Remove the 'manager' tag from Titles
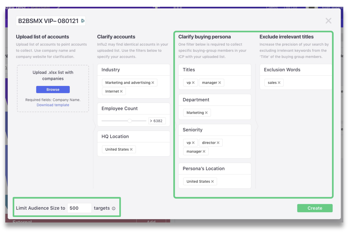350x235 pixels. click(x=219, y=83)
